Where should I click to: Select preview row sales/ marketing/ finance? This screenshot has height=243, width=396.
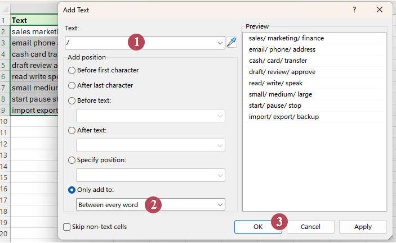314,38
